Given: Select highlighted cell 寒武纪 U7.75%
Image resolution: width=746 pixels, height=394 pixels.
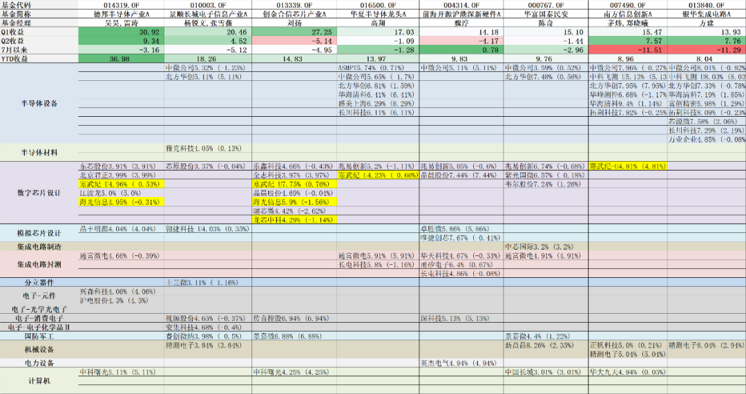Looking at the screenshot, I should click(294, 184).
